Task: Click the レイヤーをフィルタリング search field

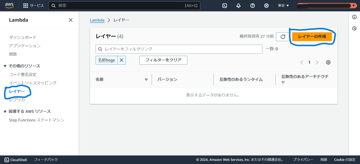Action: [x=179, y=49]
